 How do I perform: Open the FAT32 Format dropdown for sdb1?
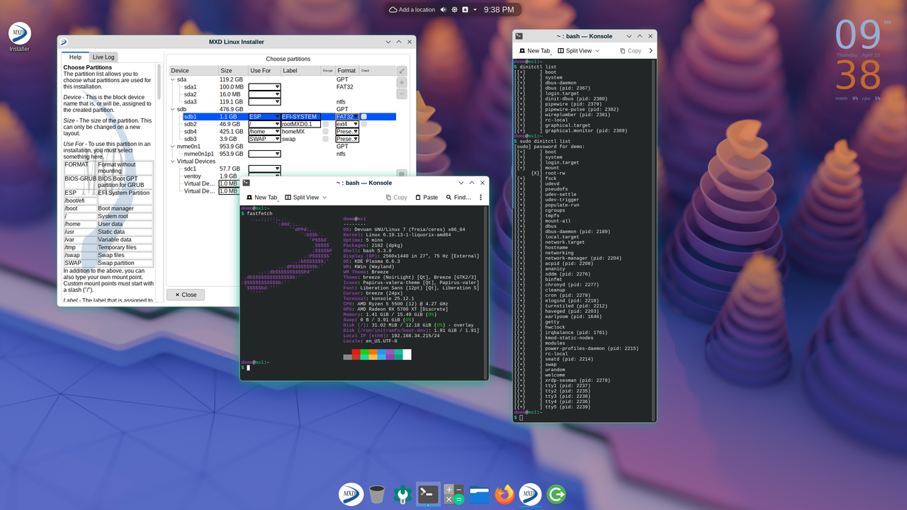pyautogui.click(x=347, y=117)
